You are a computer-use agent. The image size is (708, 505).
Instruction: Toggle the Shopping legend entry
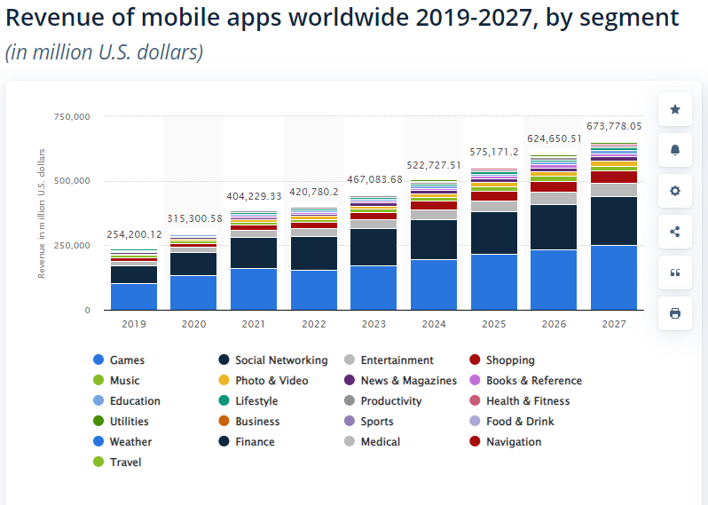coord(501,360)
